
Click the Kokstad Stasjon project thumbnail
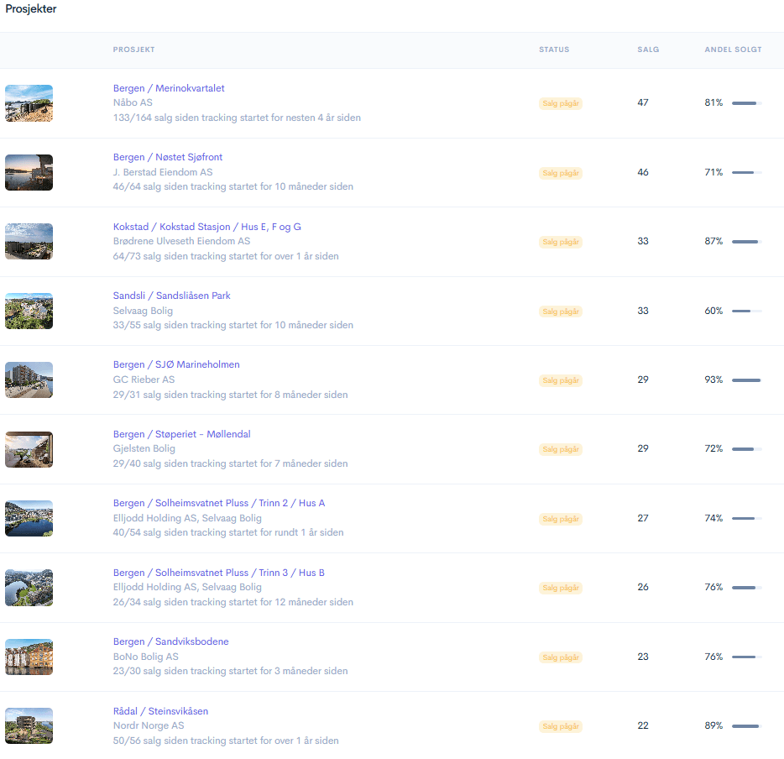29,242
